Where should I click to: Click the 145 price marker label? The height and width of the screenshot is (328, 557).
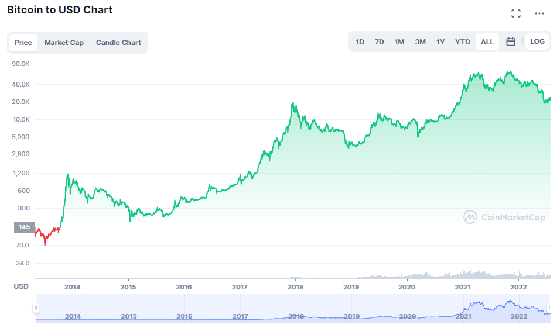coord(24,227)
